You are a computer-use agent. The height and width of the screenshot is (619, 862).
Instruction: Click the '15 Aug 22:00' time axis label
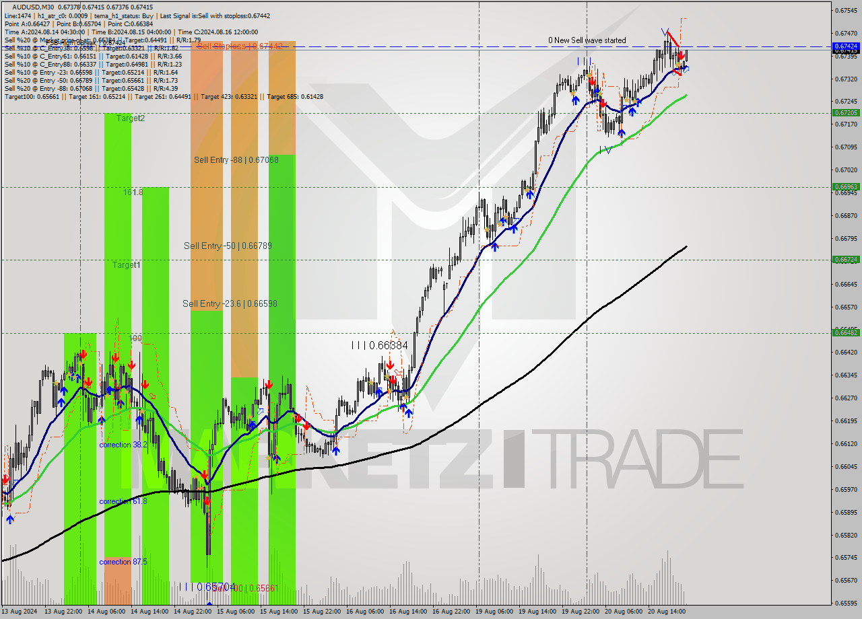click(323, 612)
